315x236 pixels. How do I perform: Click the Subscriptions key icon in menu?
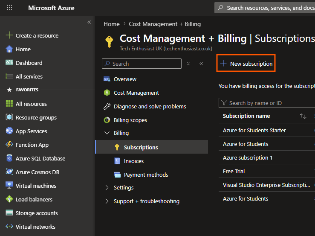point(117,147)
